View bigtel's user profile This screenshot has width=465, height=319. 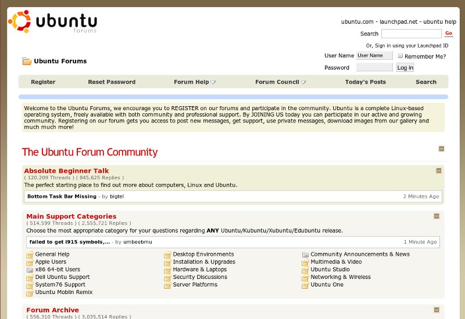pos(117,197)
